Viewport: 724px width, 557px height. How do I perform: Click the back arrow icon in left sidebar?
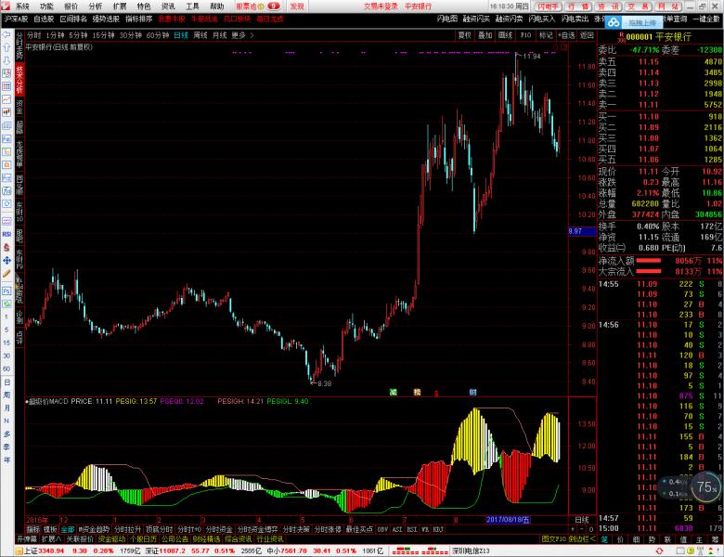click(x=6, y=34)
